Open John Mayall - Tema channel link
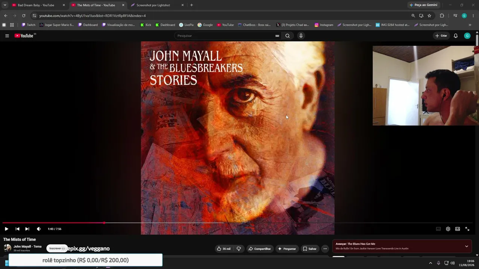 click(x=27, y=247)
